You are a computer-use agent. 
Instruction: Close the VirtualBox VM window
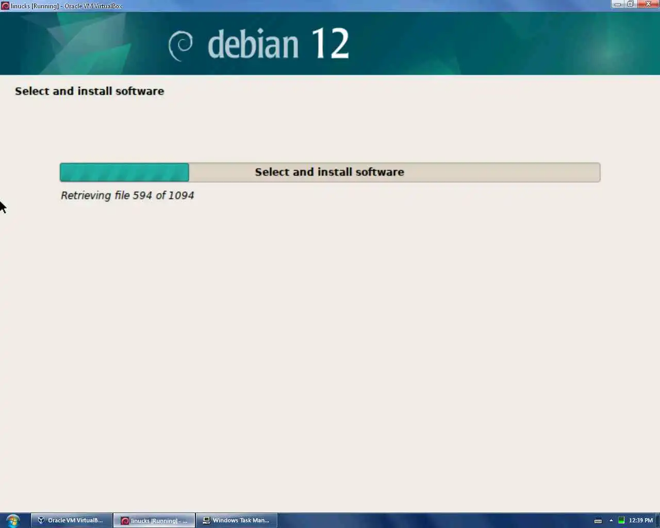[648, 4]
